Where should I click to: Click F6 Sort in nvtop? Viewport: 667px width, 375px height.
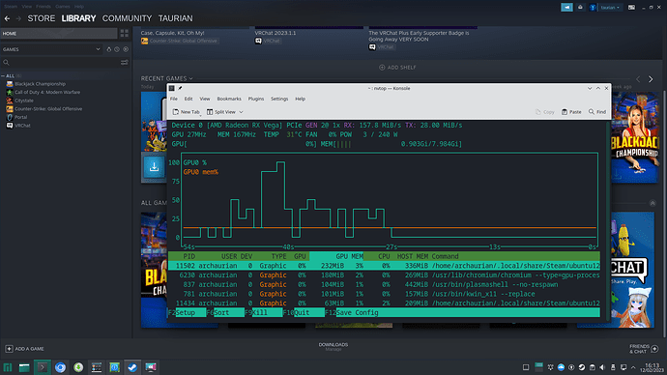coord(225,312)
